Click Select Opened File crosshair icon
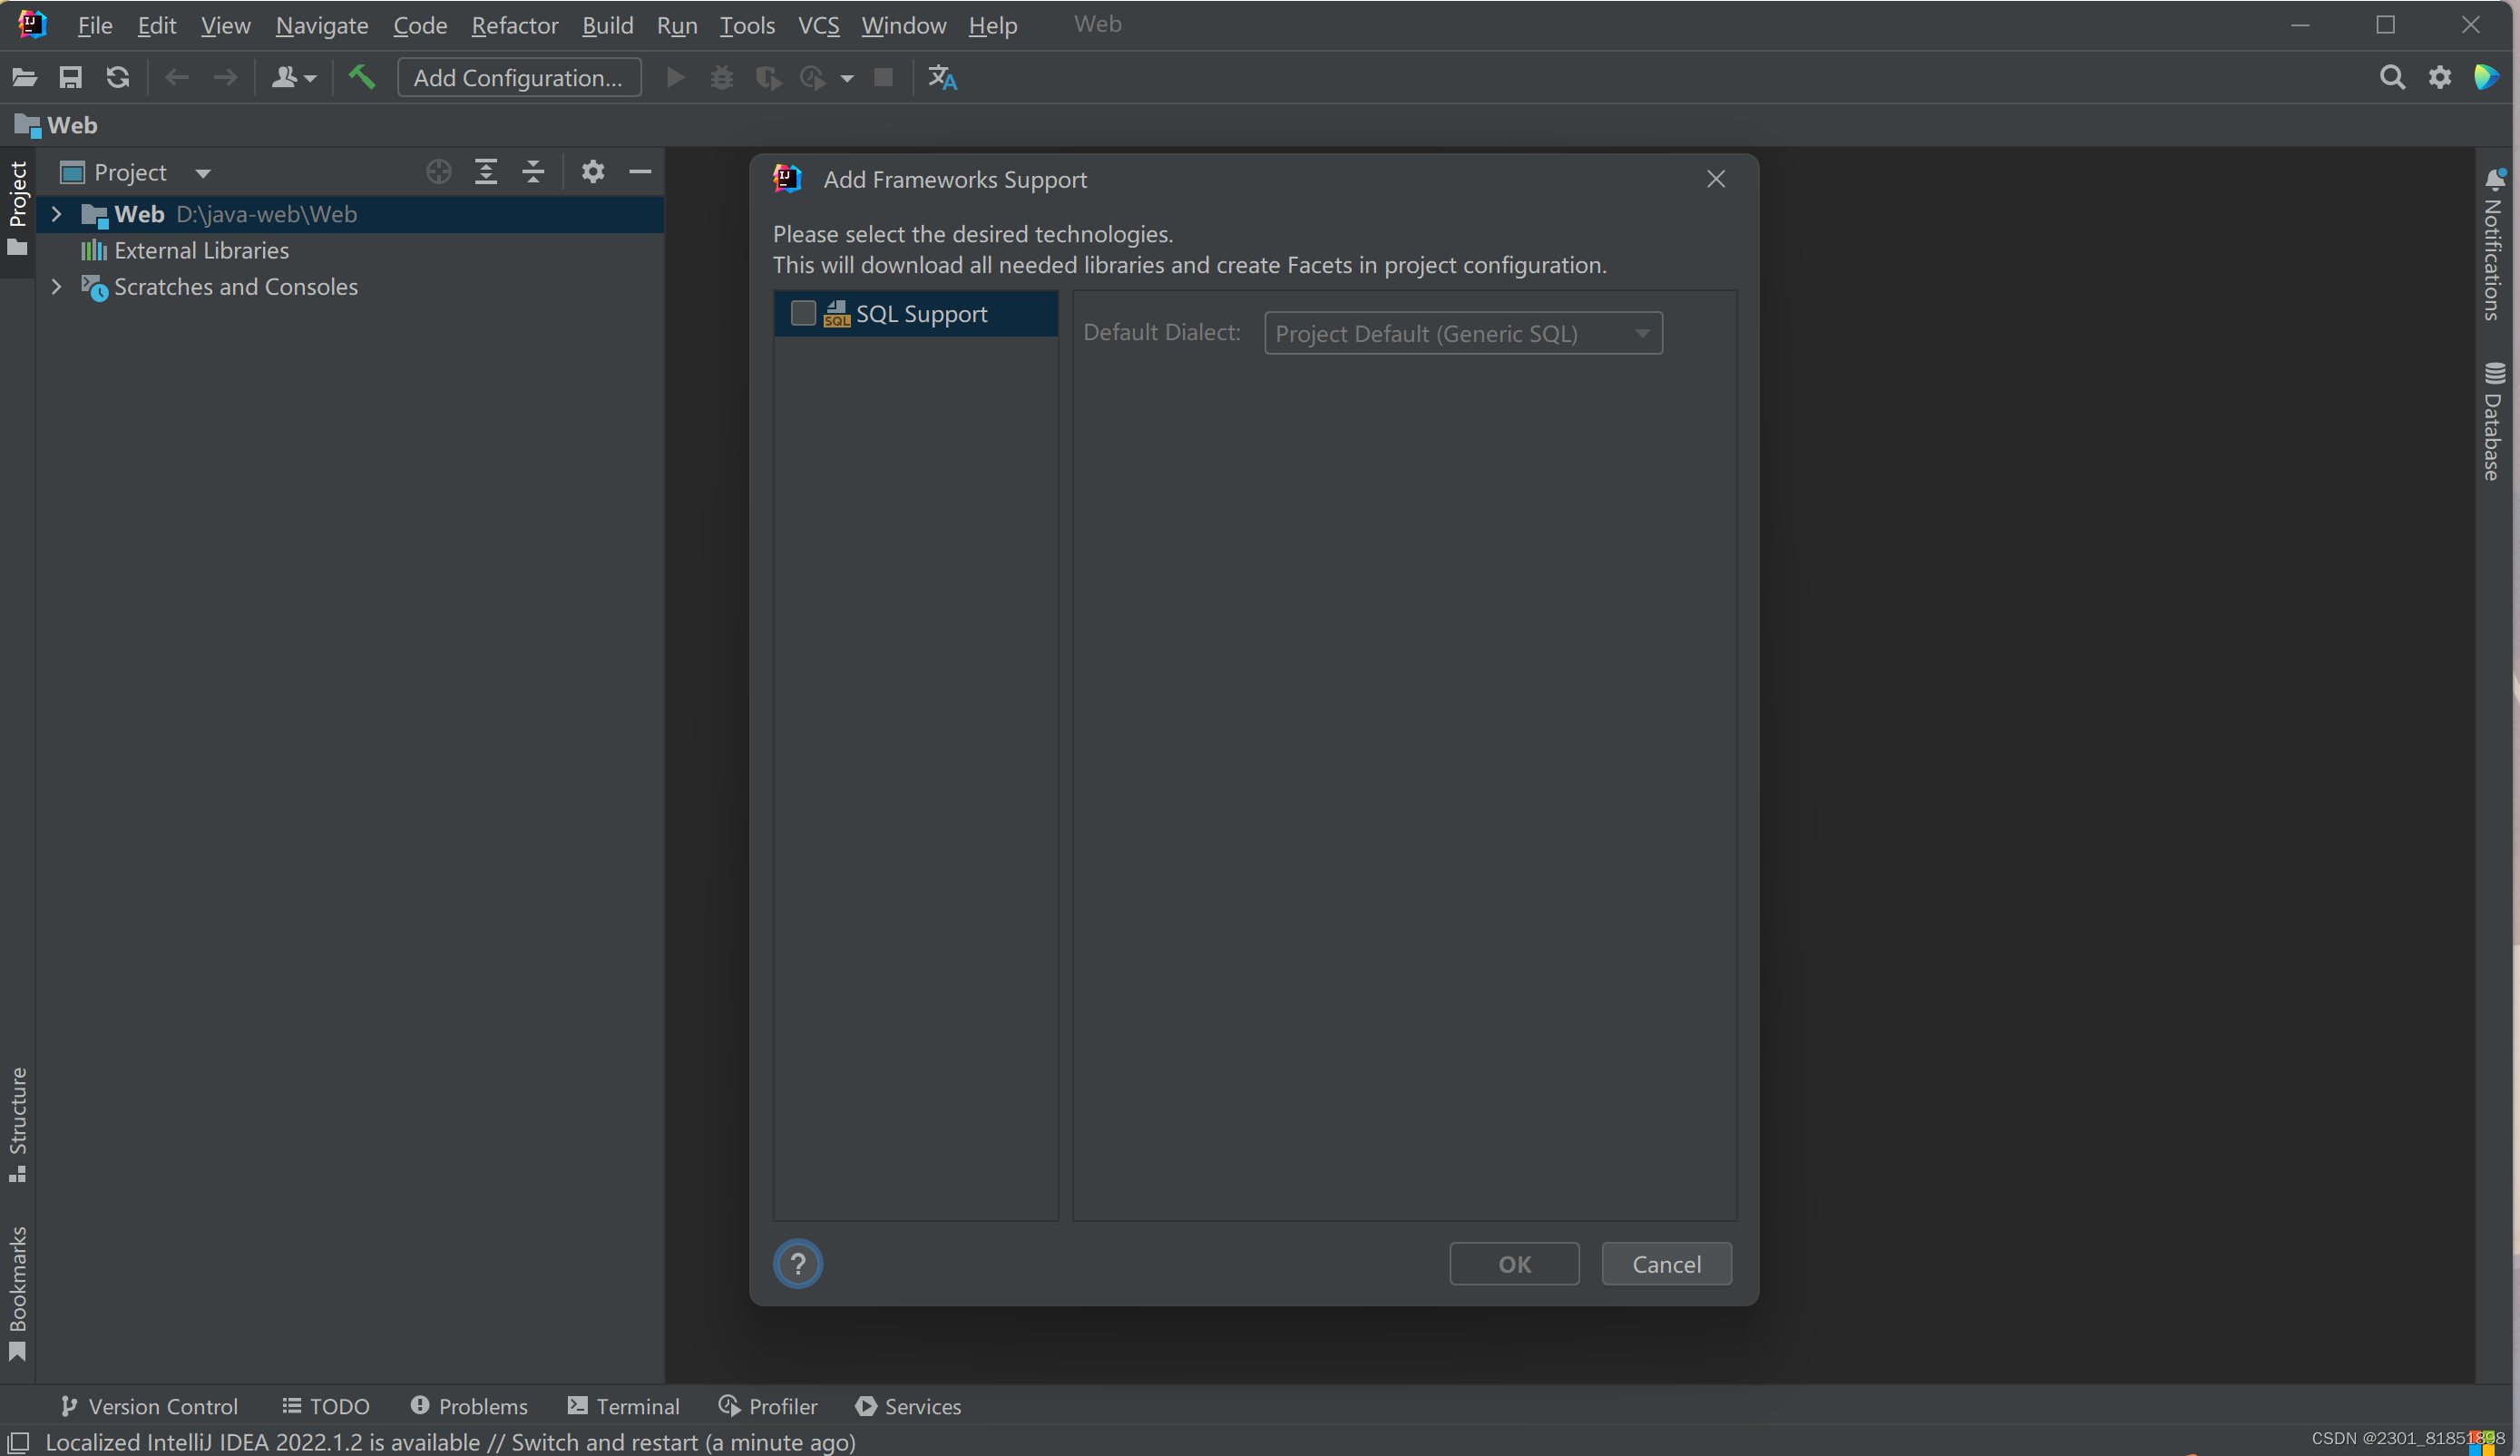This screenshot has width=2520, height=1456. 438,172
